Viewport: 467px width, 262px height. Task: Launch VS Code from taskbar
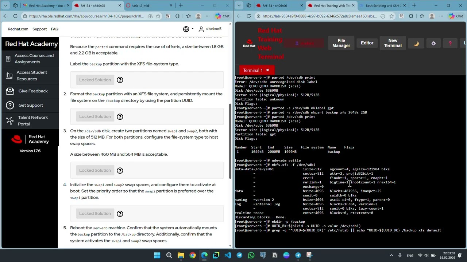pyautogui.click(x=228, y=255)
